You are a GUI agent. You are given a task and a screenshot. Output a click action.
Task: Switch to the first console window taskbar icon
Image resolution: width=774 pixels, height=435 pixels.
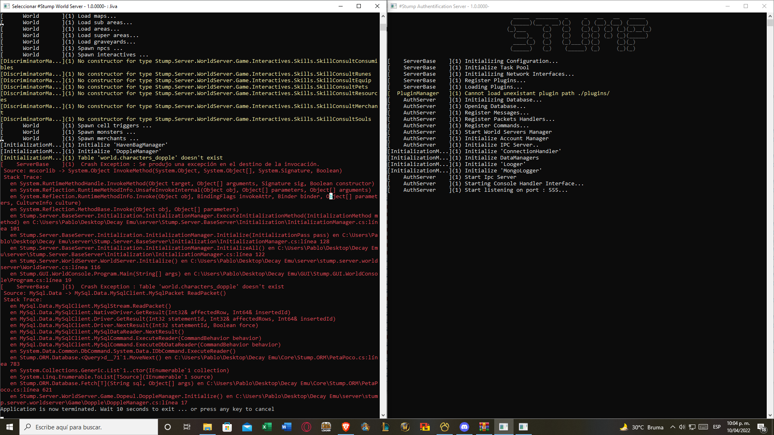pos(504,427)
